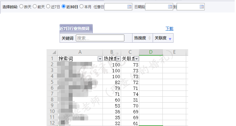Viewport: 236px width, 126px height.
Task: Open filter dropdown for 关联度 spreadsheet column
Action: pos(136,59)
